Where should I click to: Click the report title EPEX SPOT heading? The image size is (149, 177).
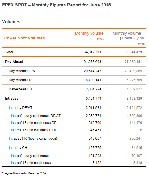56,5
